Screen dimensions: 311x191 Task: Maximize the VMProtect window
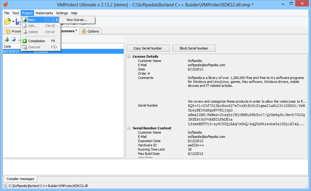(x=291, y=4)
